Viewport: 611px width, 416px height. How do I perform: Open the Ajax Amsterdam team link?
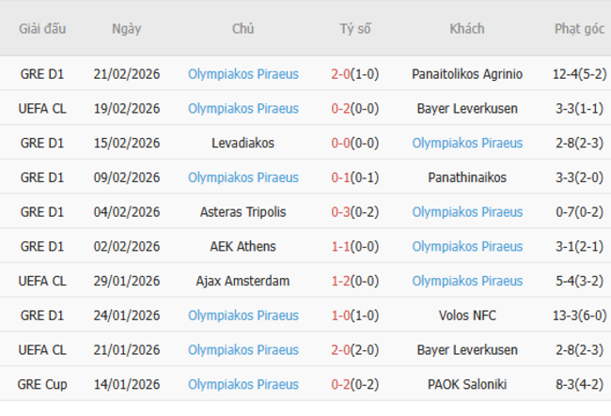click(243, 281)
